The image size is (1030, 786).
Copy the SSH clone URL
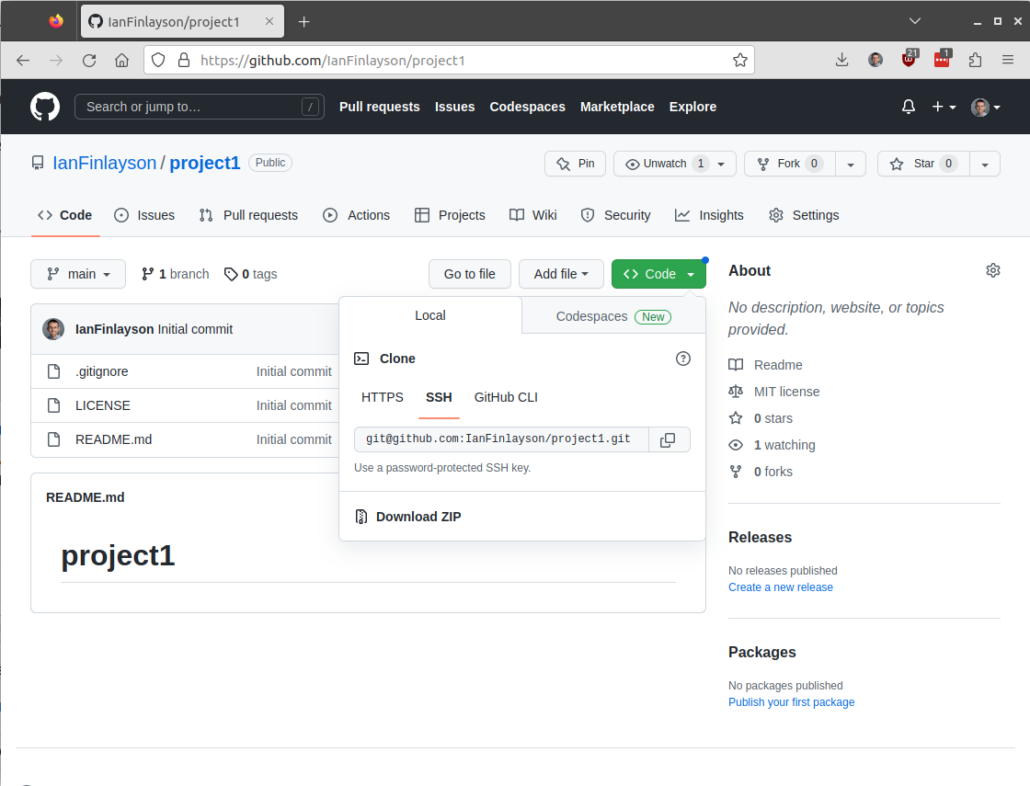pyautogui.click(x=668, y=440)
